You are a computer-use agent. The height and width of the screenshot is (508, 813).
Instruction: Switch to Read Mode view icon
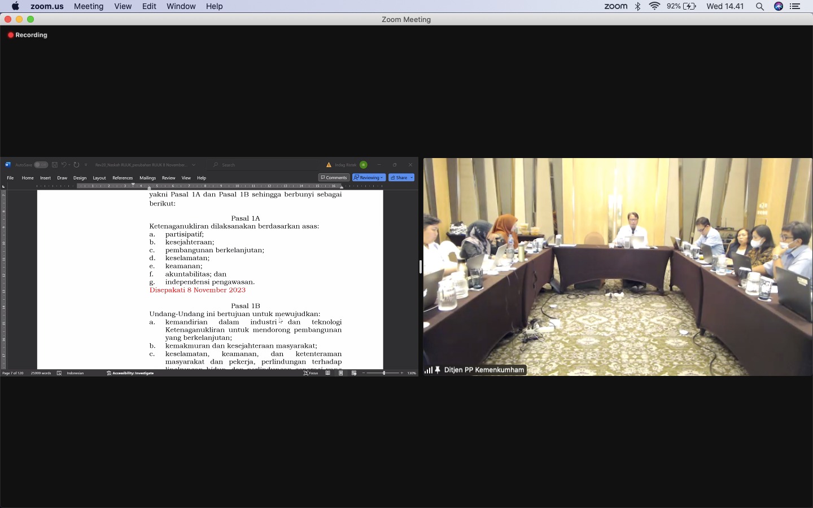tap(327, 373)
